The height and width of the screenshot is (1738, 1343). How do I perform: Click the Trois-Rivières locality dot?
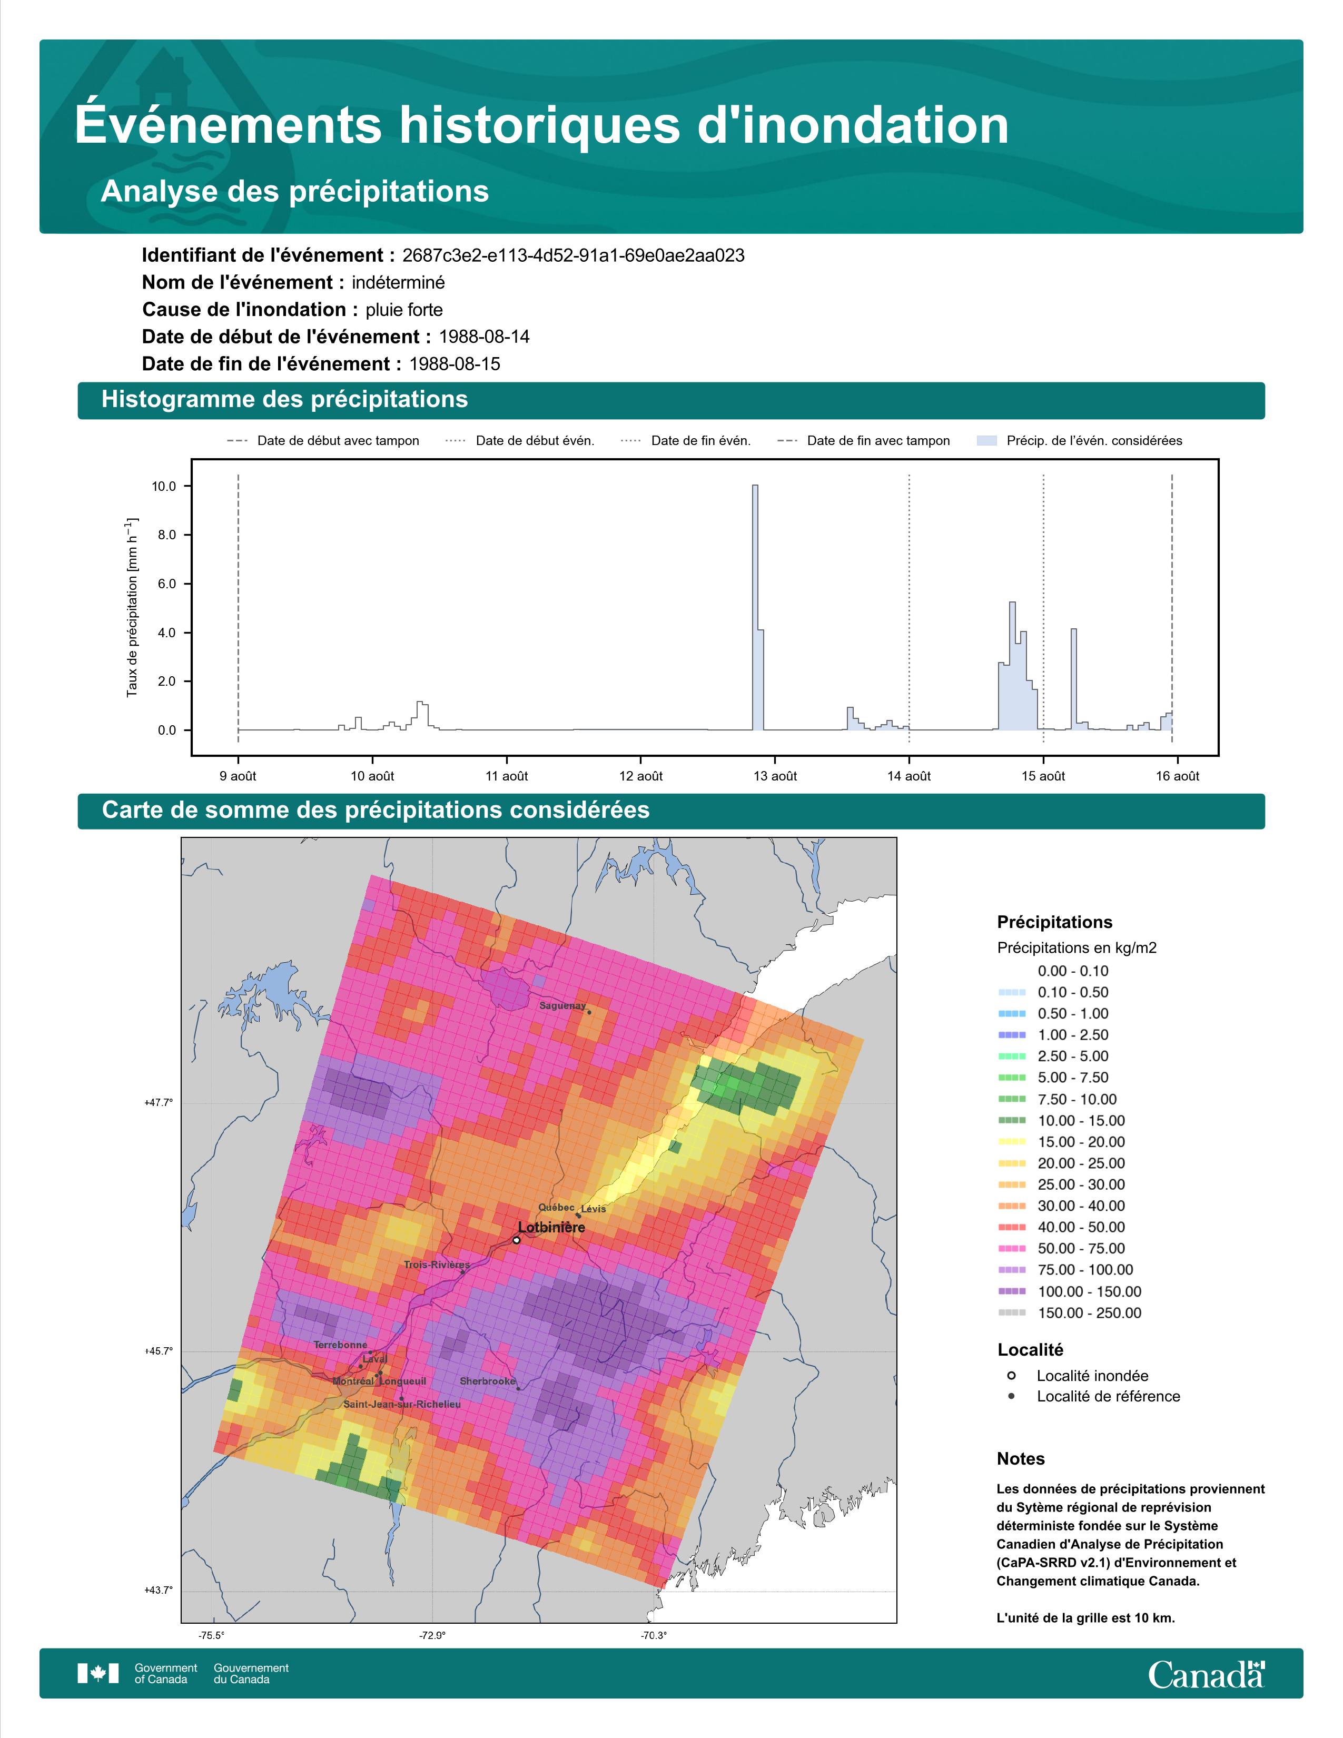click(x=462, y=1272)
